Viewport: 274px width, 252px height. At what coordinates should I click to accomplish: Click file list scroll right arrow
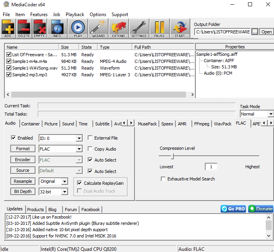click(x=192, y=94)
